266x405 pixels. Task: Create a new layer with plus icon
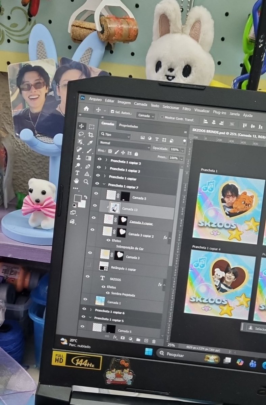(146, 341)
